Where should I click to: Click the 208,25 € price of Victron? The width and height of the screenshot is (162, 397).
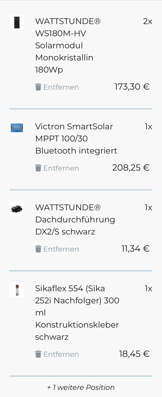click(x=131, y=167)
